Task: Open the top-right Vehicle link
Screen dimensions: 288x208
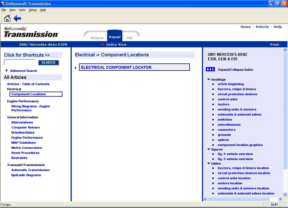Action: [x=262, y=27]
